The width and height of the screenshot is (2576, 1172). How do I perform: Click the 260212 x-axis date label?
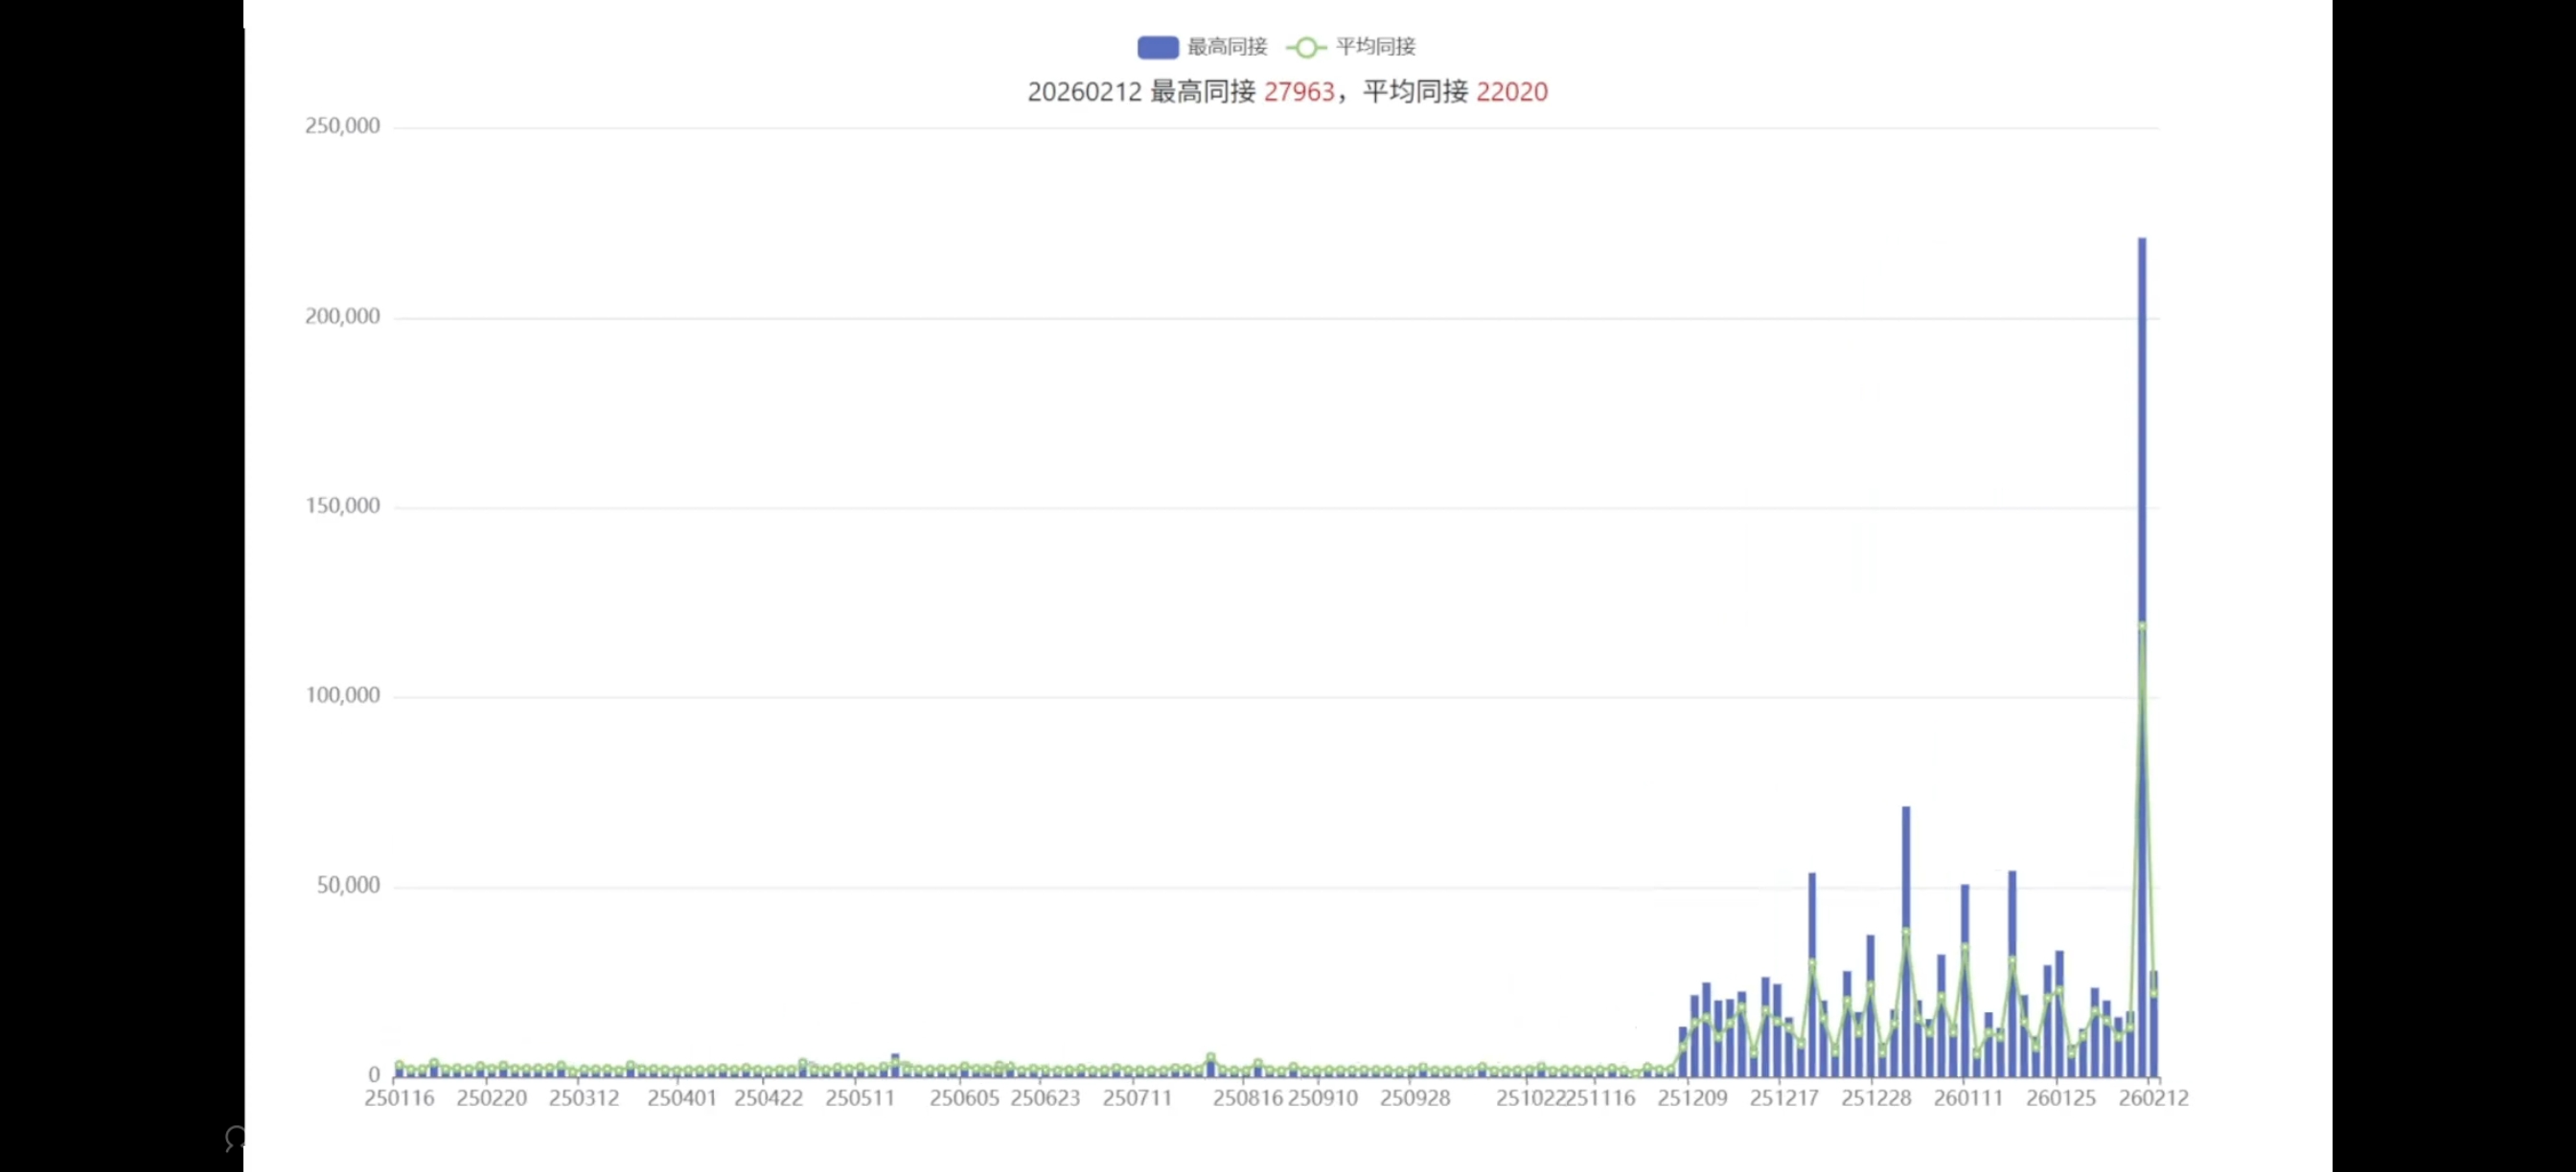[2153, 1098]
